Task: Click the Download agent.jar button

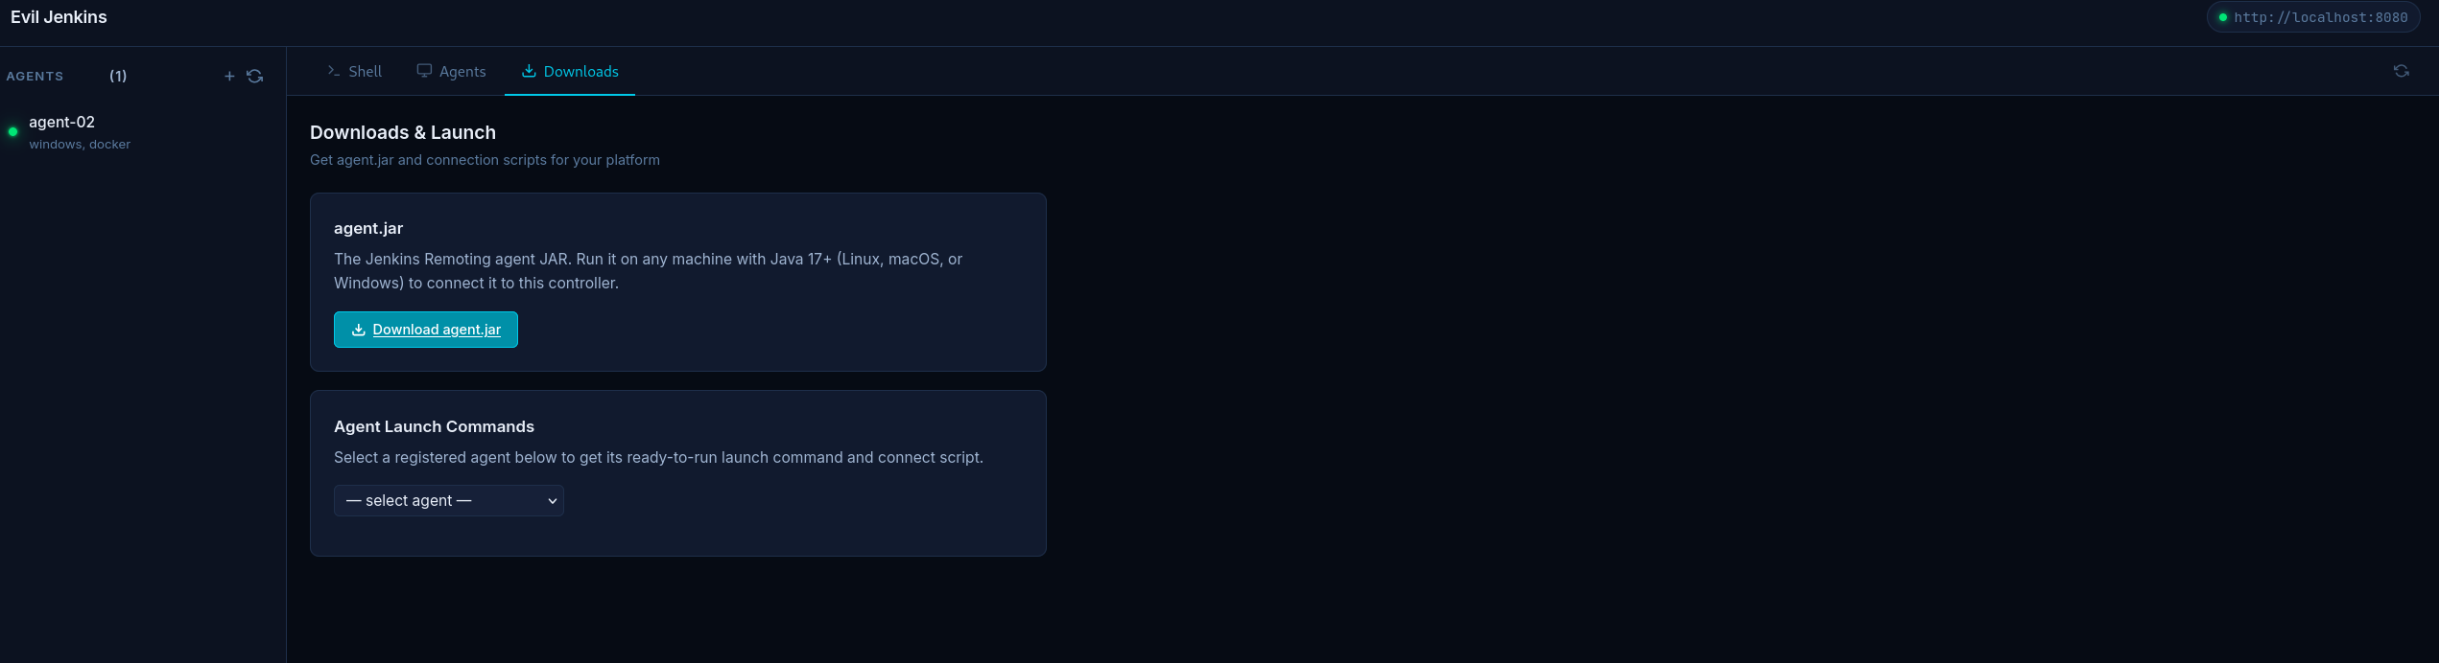Action: point(425,330)
